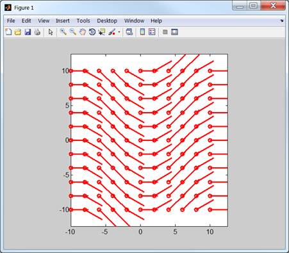289x253 pixels.
Task: Open the brush color dropdown arrow
Action: click(x=119, y=32)
